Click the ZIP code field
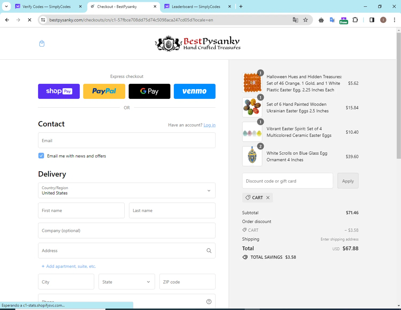 coord(187,282)
